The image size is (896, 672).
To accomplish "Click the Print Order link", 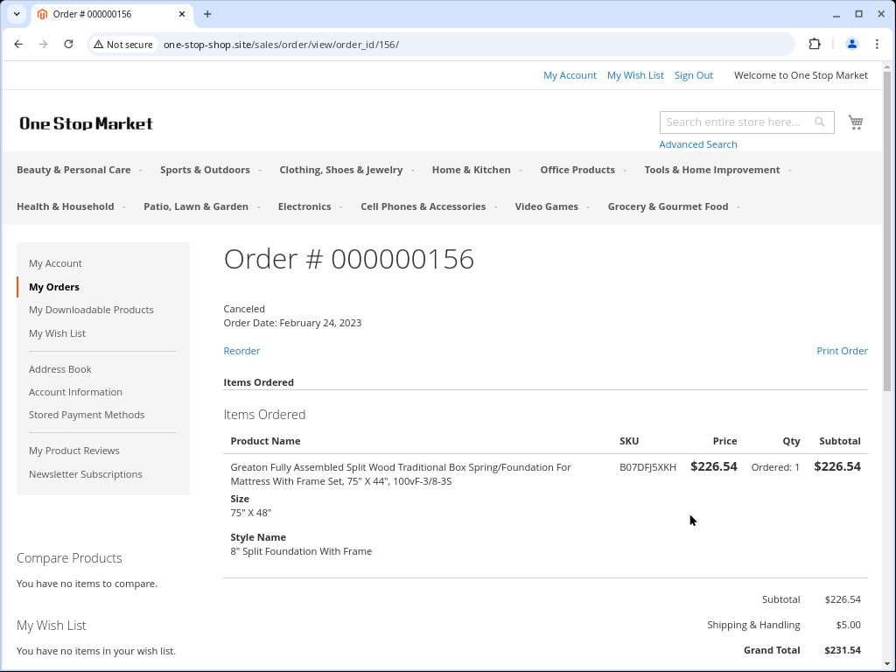I will click(x=842, y=351).
